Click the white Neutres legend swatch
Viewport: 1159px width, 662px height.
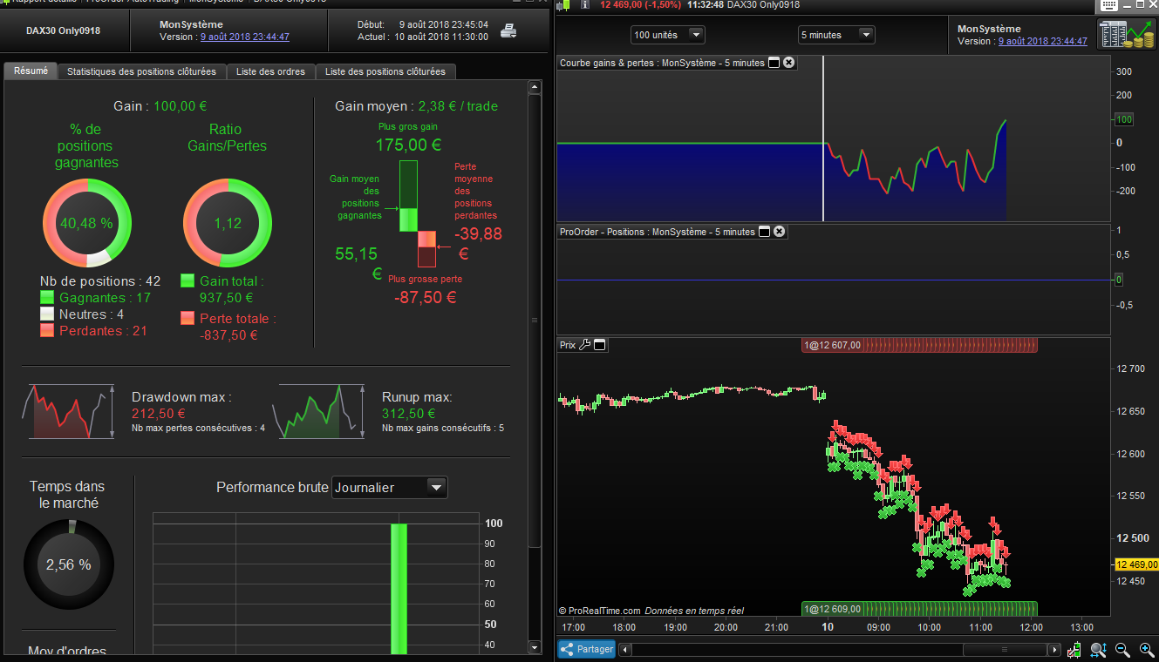48,314
